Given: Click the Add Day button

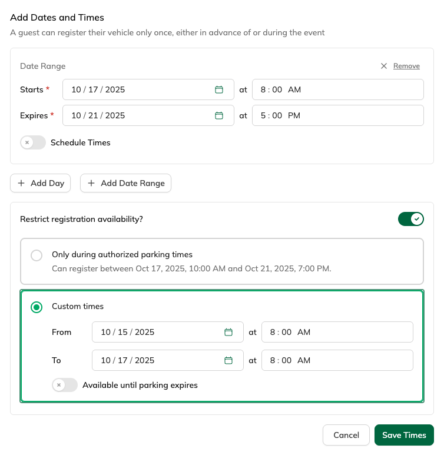Looking at the screenshot, I should tap(41, 183).
